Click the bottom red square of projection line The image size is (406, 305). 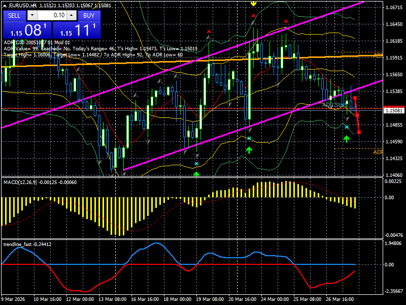[x=359, y=133]
